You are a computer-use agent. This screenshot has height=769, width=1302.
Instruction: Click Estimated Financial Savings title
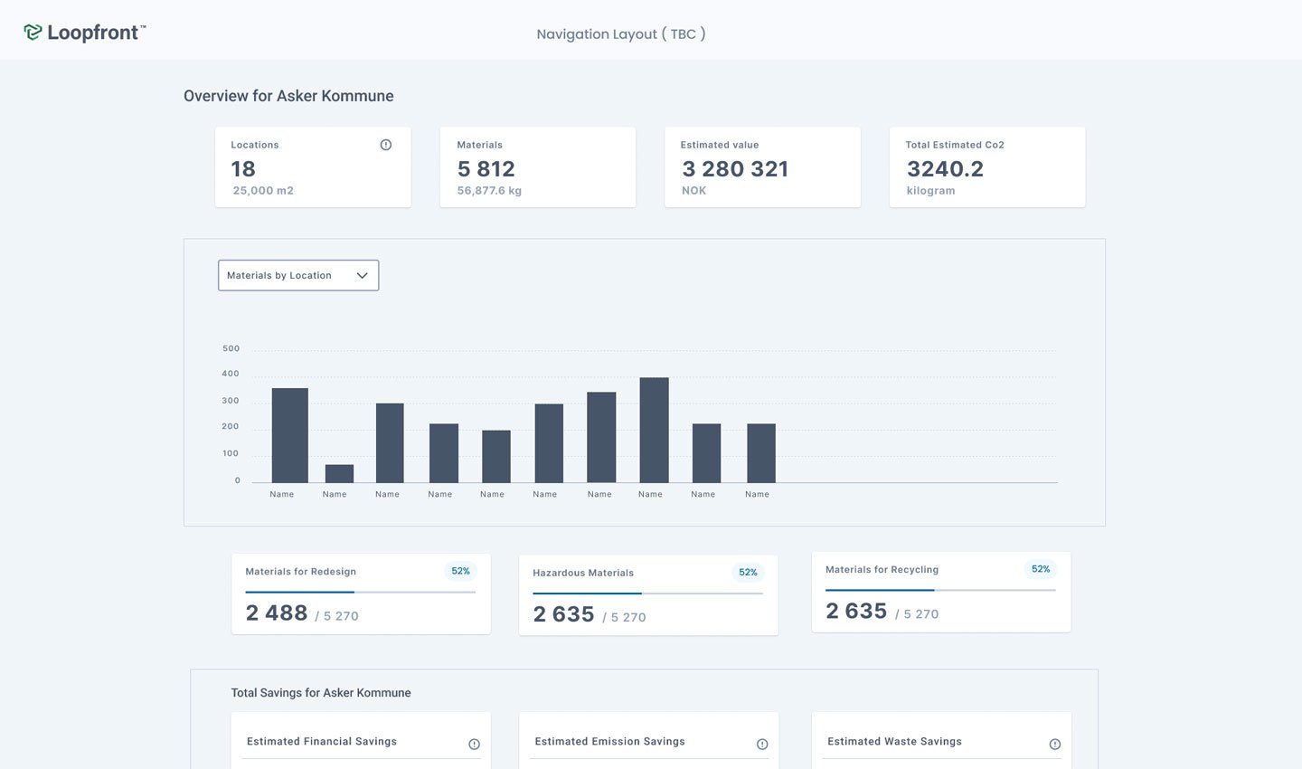pyautogui.click(x=322, y=741)
